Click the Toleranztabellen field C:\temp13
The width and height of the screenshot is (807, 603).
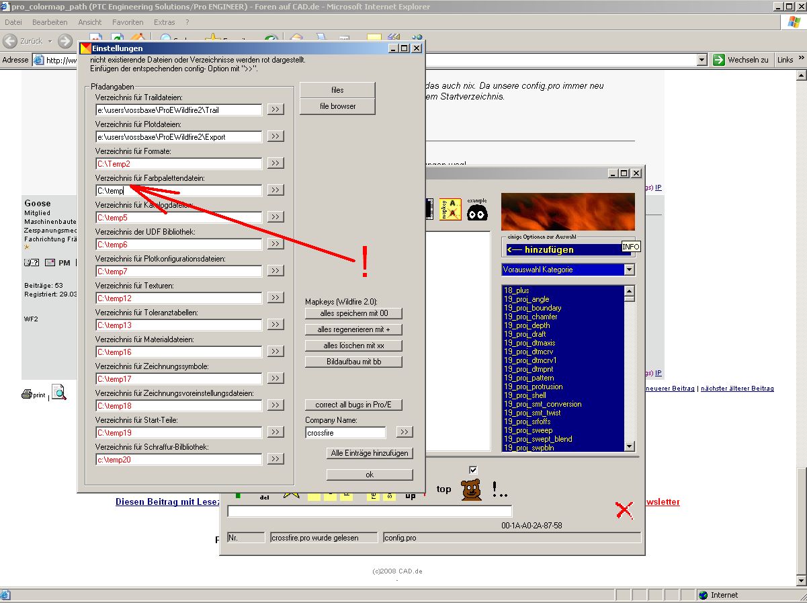coord(179,325)
